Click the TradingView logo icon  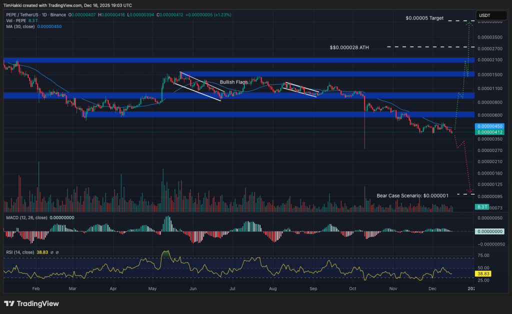click(x=9, y=303)
